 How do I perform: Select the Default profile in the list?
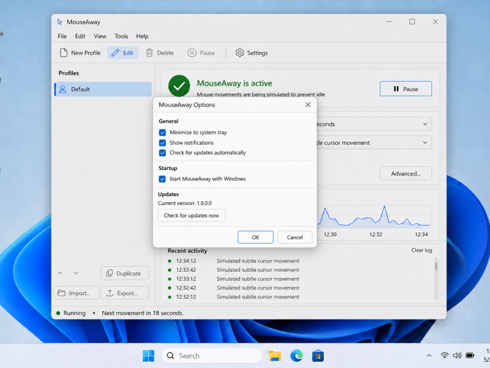pos(103,89)
